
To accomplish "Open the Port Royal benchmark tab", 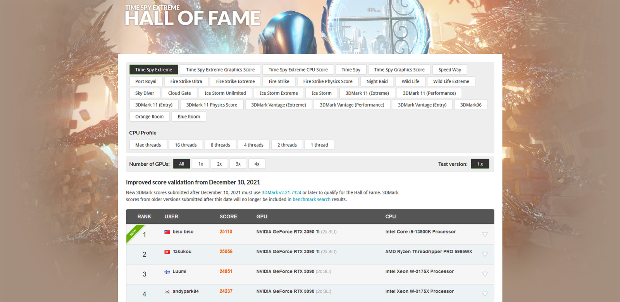I will click(x=146, y=81).
